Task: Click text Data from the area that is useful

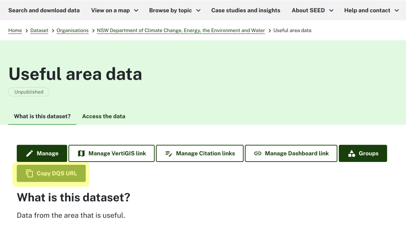Action: pos(71,215)
